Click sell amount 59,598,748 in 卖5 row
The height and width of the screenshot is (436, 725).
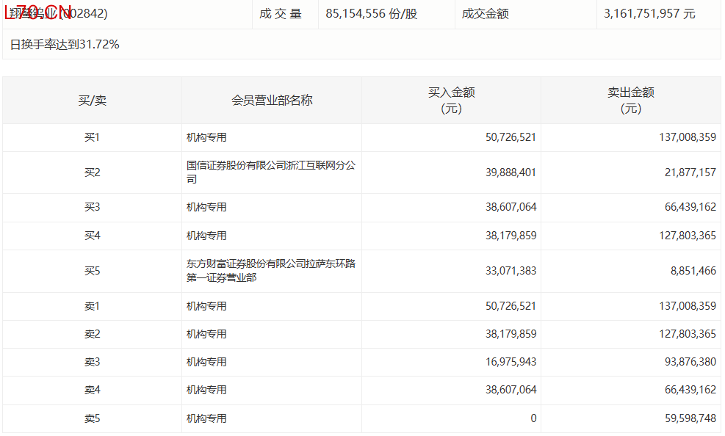[688, 418]
